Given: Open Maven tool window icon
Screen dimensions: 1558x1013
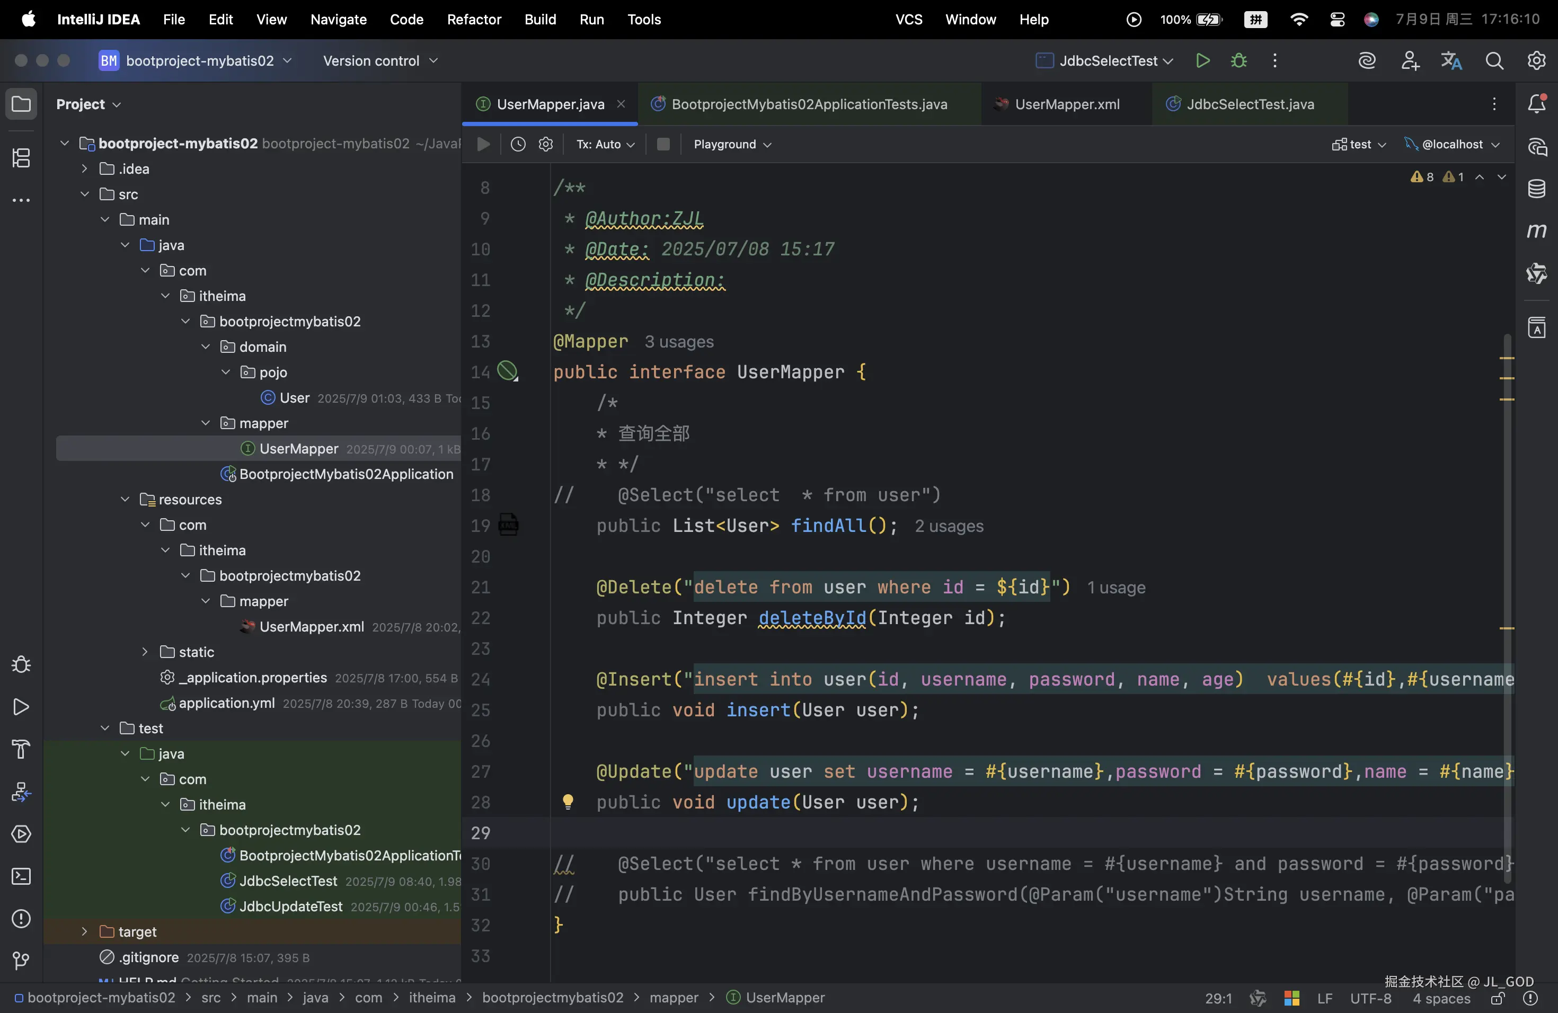Looking at the screenshot, I should coord(1536,231).
